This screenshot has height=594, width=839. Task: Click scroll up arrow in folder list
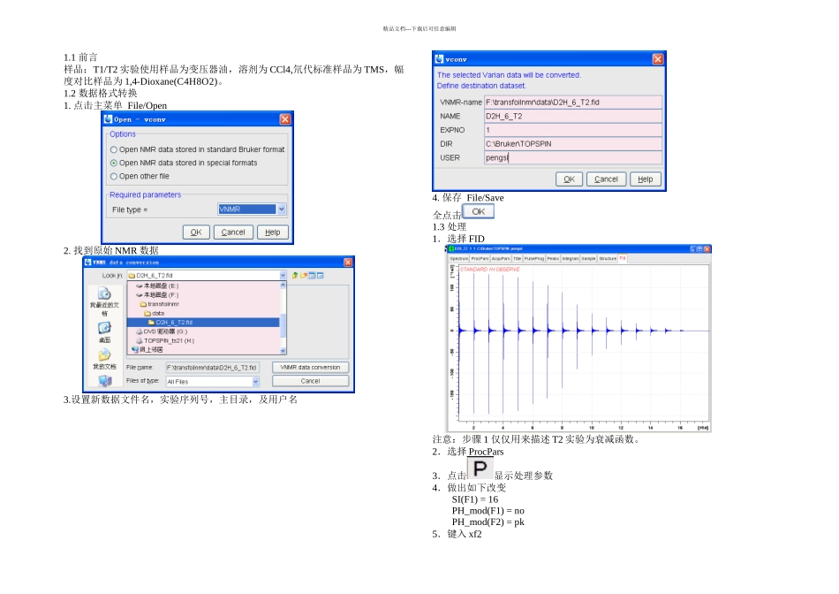click(x=283, y=285)
